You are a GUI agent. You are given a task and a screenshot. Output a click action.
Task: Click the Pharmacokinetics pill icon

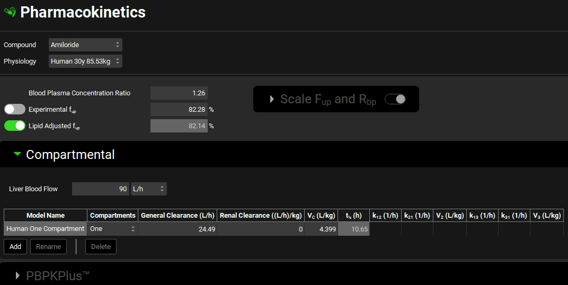click(10, 12)
